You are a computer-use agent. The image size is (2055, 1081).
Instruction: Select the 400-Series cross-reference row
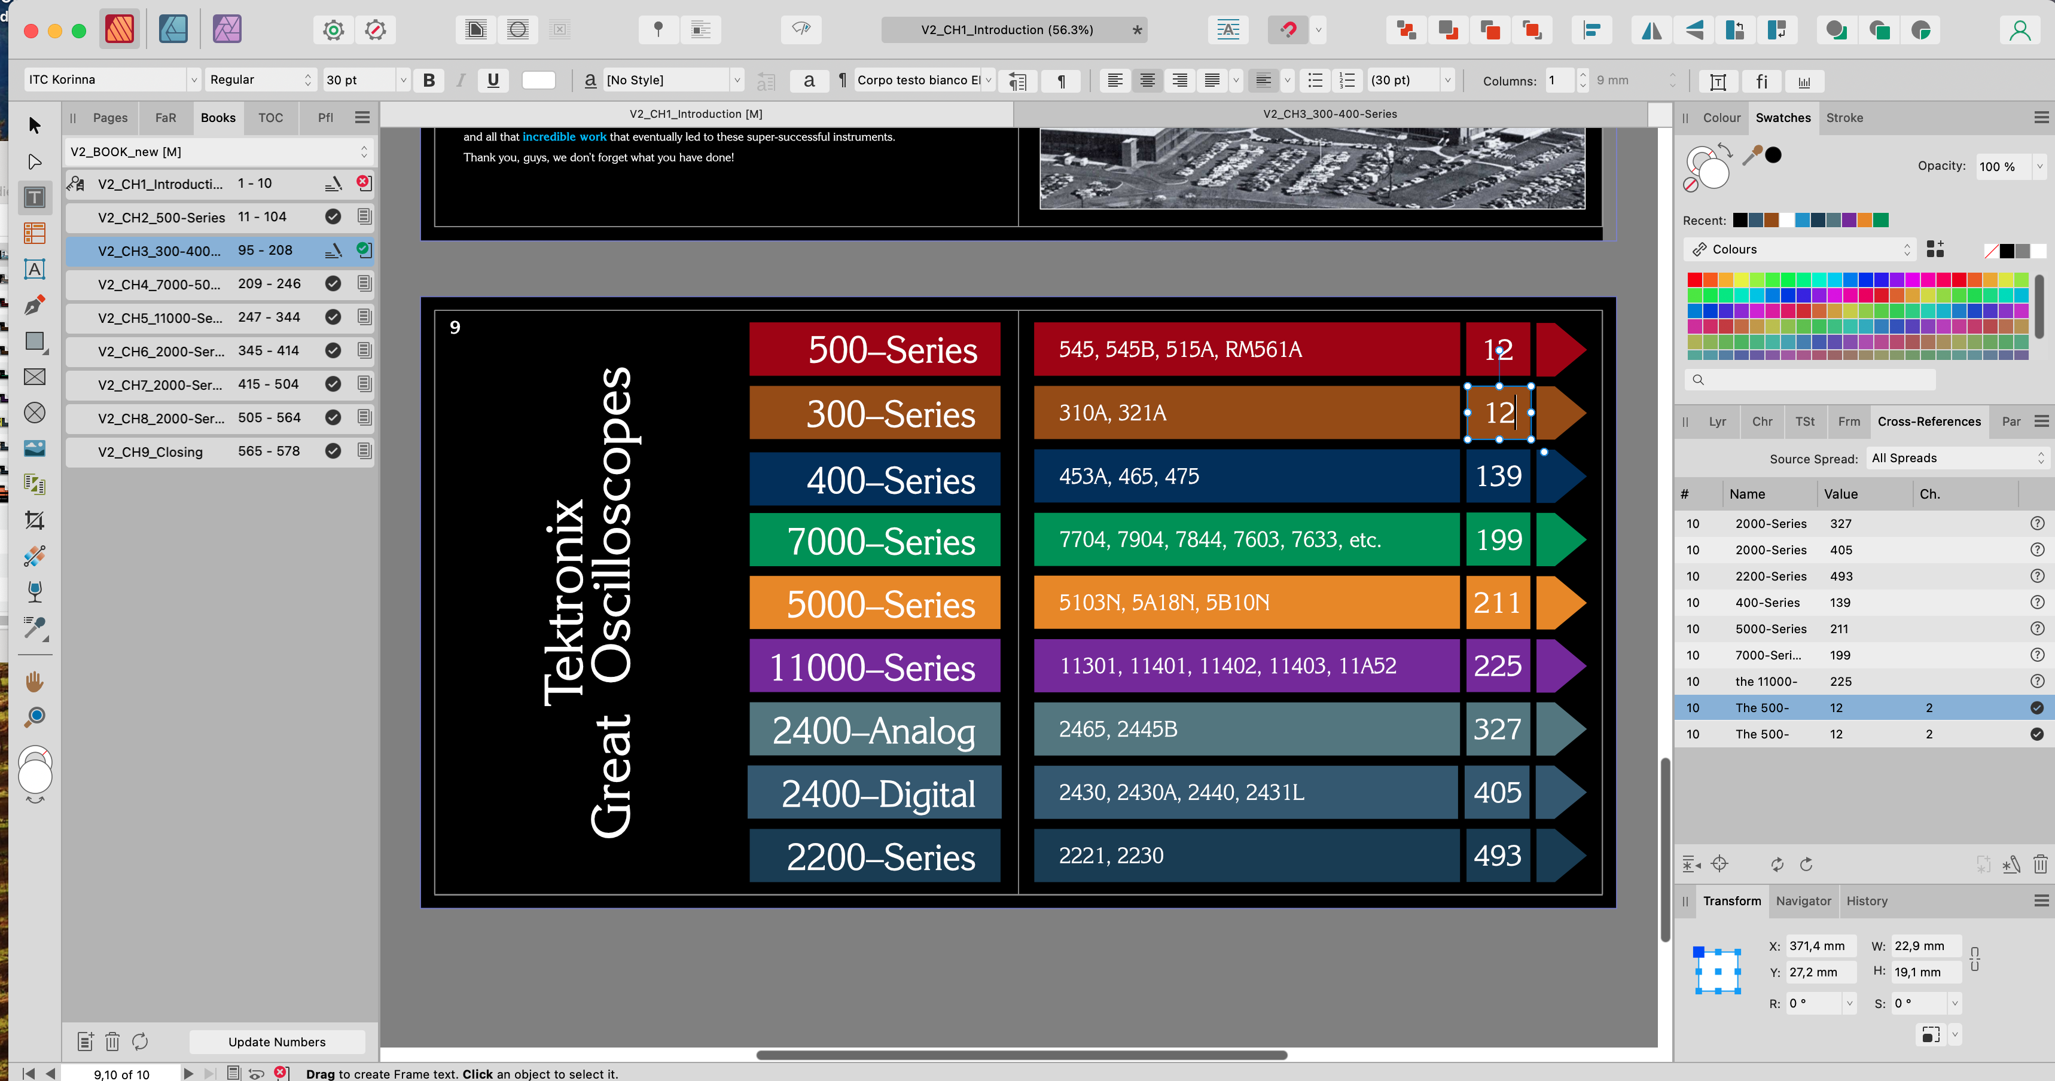click(x=1864, y=602)
